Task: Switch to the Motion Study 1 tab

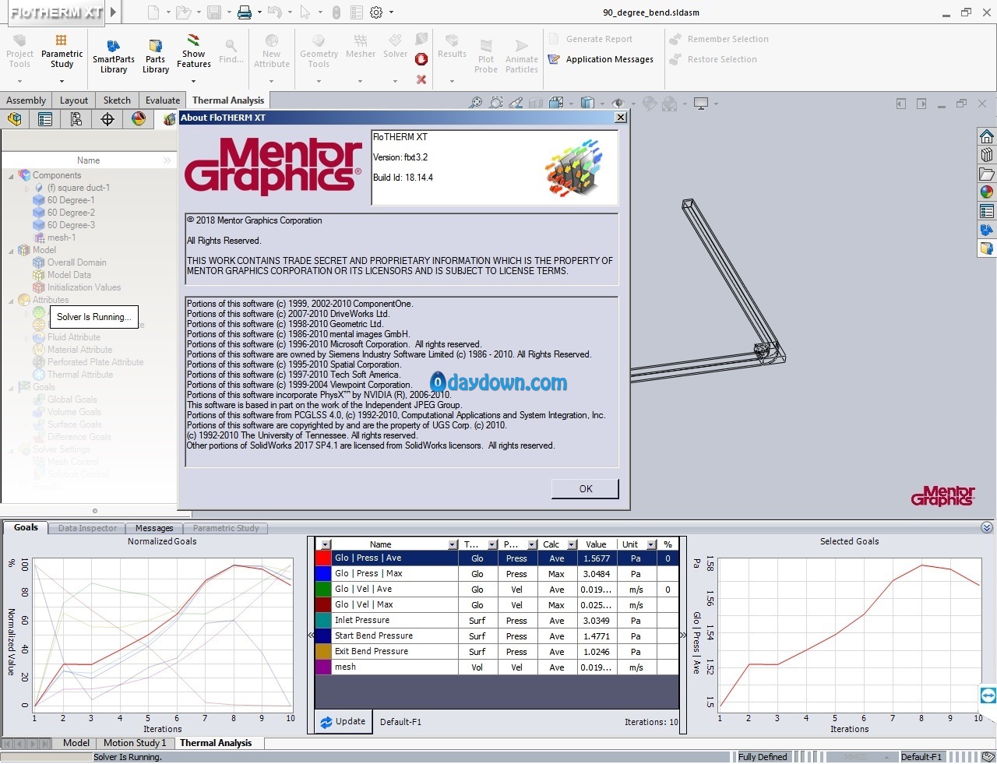Action: point(135,743)
